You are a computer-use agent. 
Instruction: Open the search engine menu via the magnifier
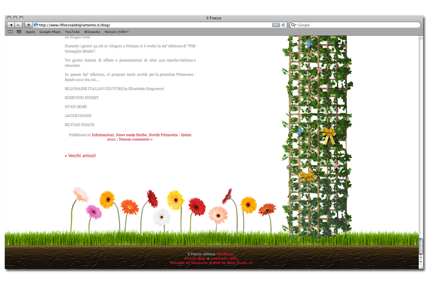tap(294, 25)
